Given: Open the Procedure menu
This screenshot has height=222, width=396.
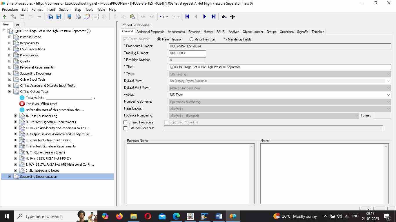Looking at the screenshot, I should 10,10.
